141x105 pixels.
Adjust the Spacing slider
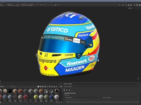click(34, 6)
